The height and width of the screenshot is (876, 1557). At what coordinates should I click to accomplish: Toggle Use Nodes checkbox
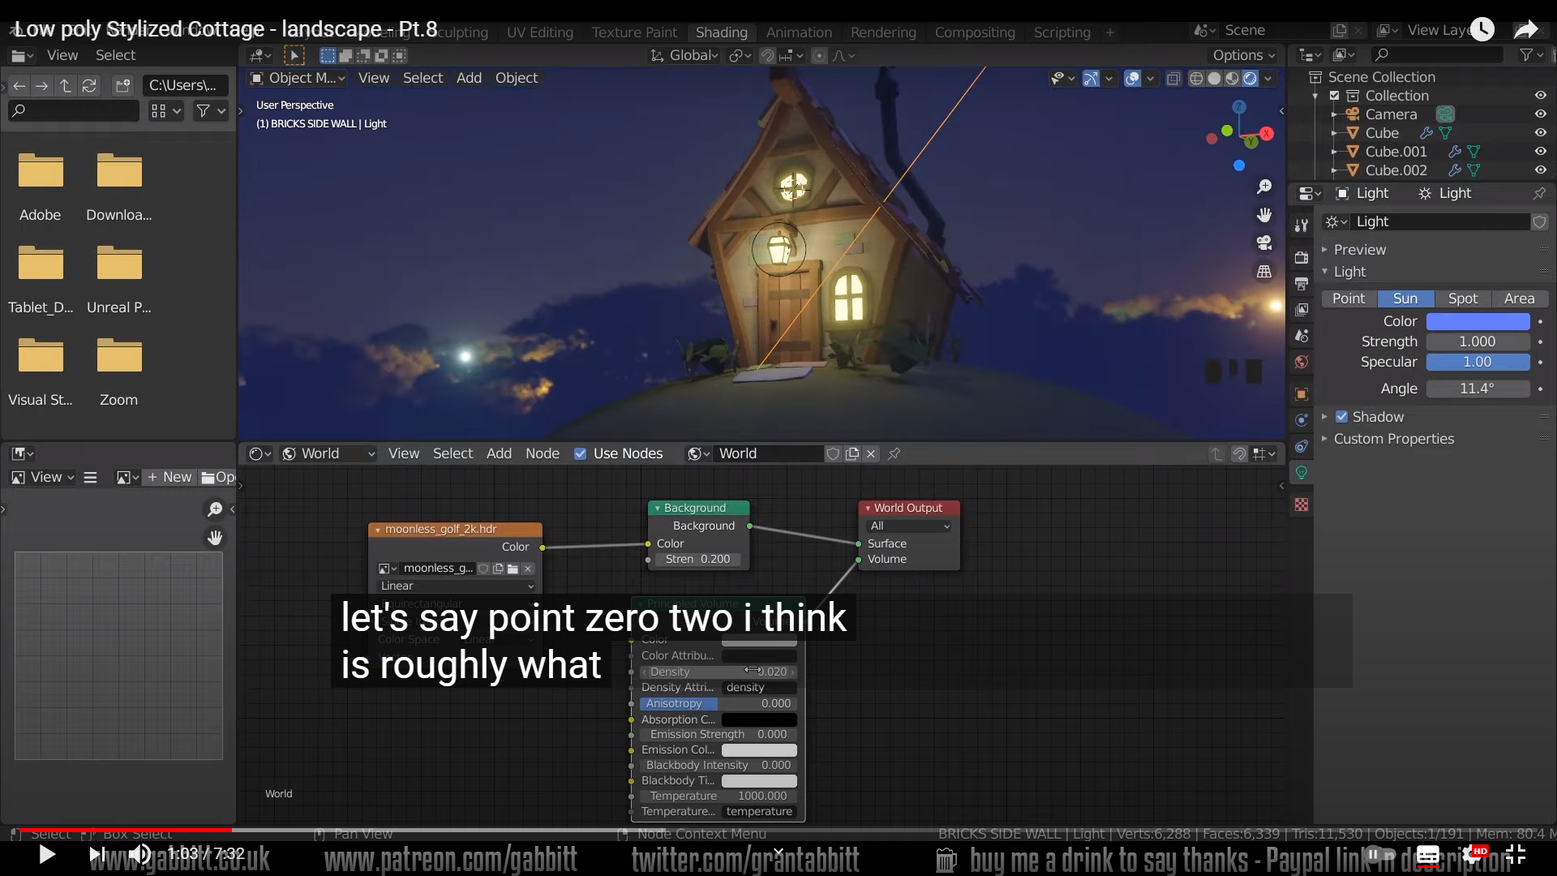580,453
